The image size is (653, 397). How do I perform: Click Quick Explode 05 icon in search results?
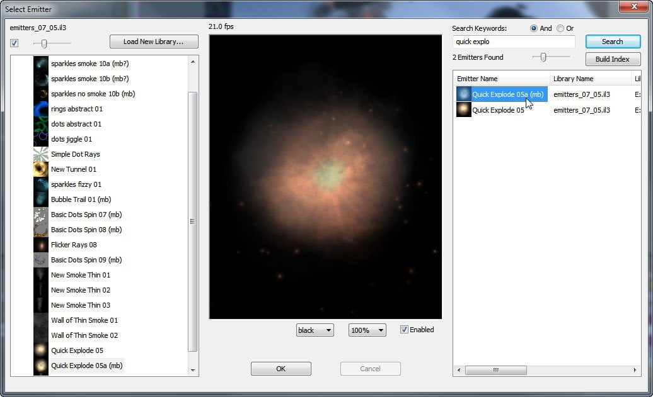[x=463, y=109]
